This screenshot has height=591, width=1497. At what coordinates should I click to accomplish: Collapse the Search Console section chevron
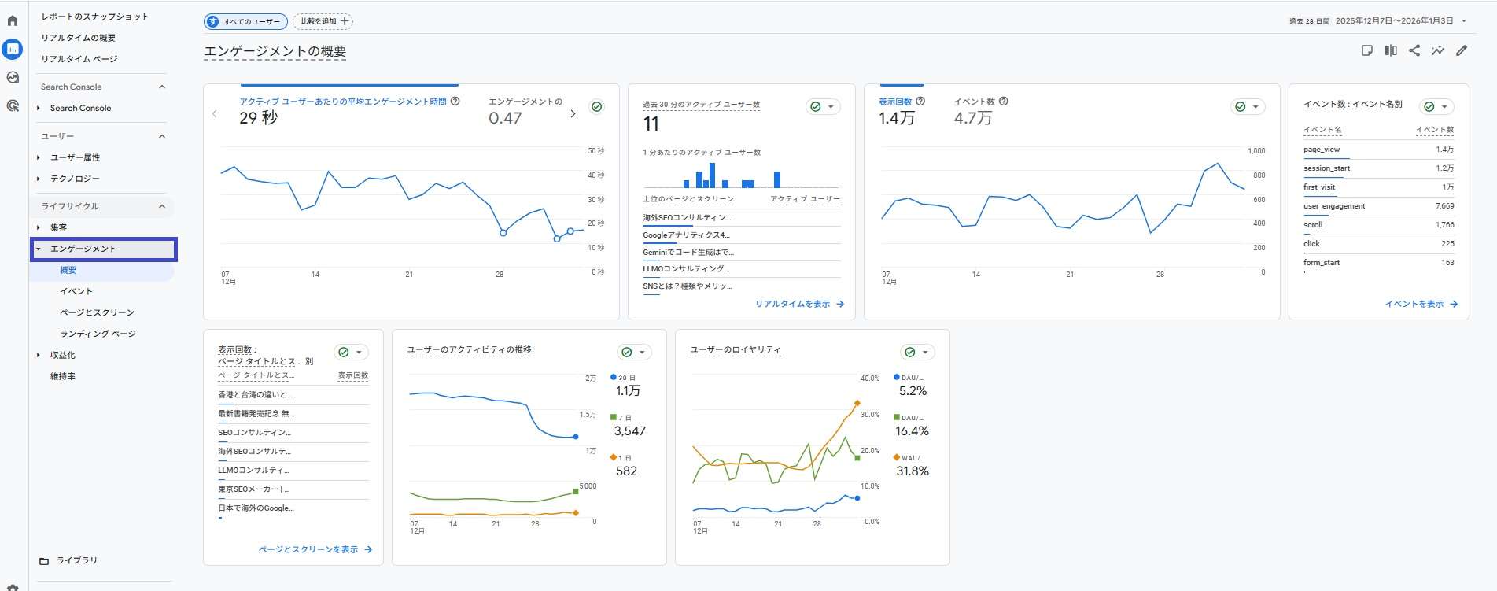pyautogui.click(x=162, y=87)
